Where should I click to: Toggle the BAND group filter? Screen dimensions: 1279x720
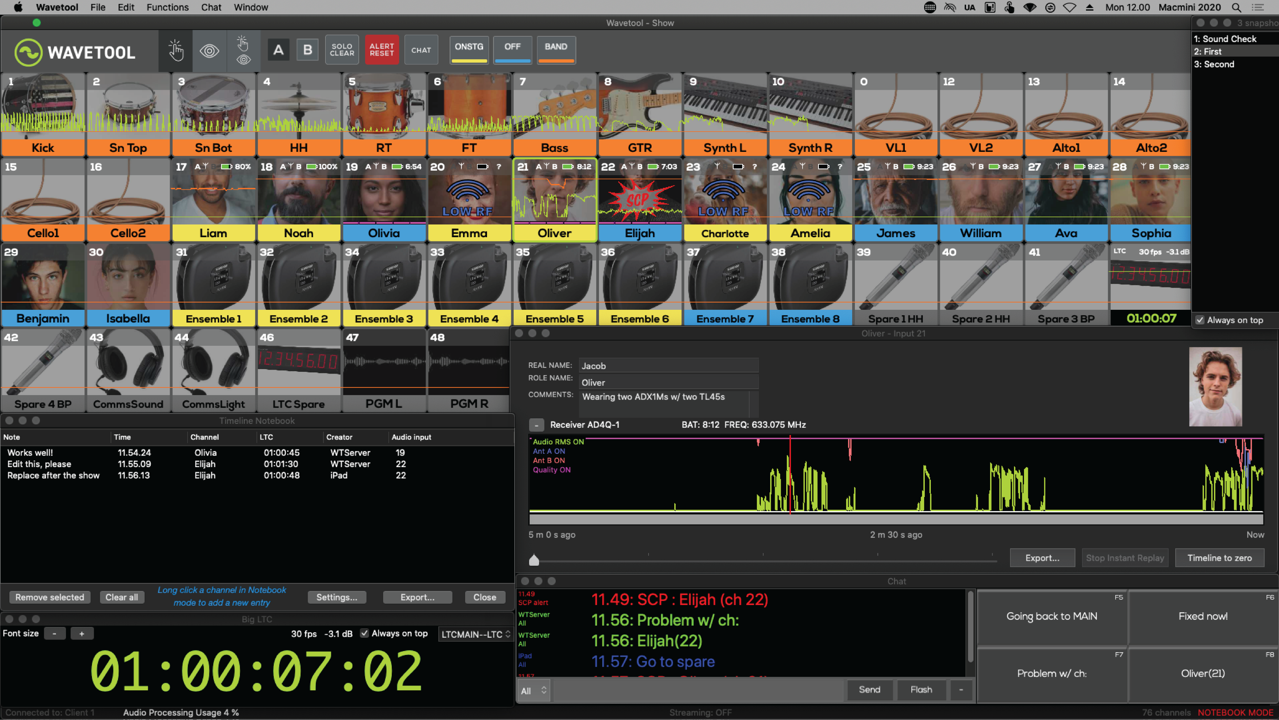click(x=556, y=50)
